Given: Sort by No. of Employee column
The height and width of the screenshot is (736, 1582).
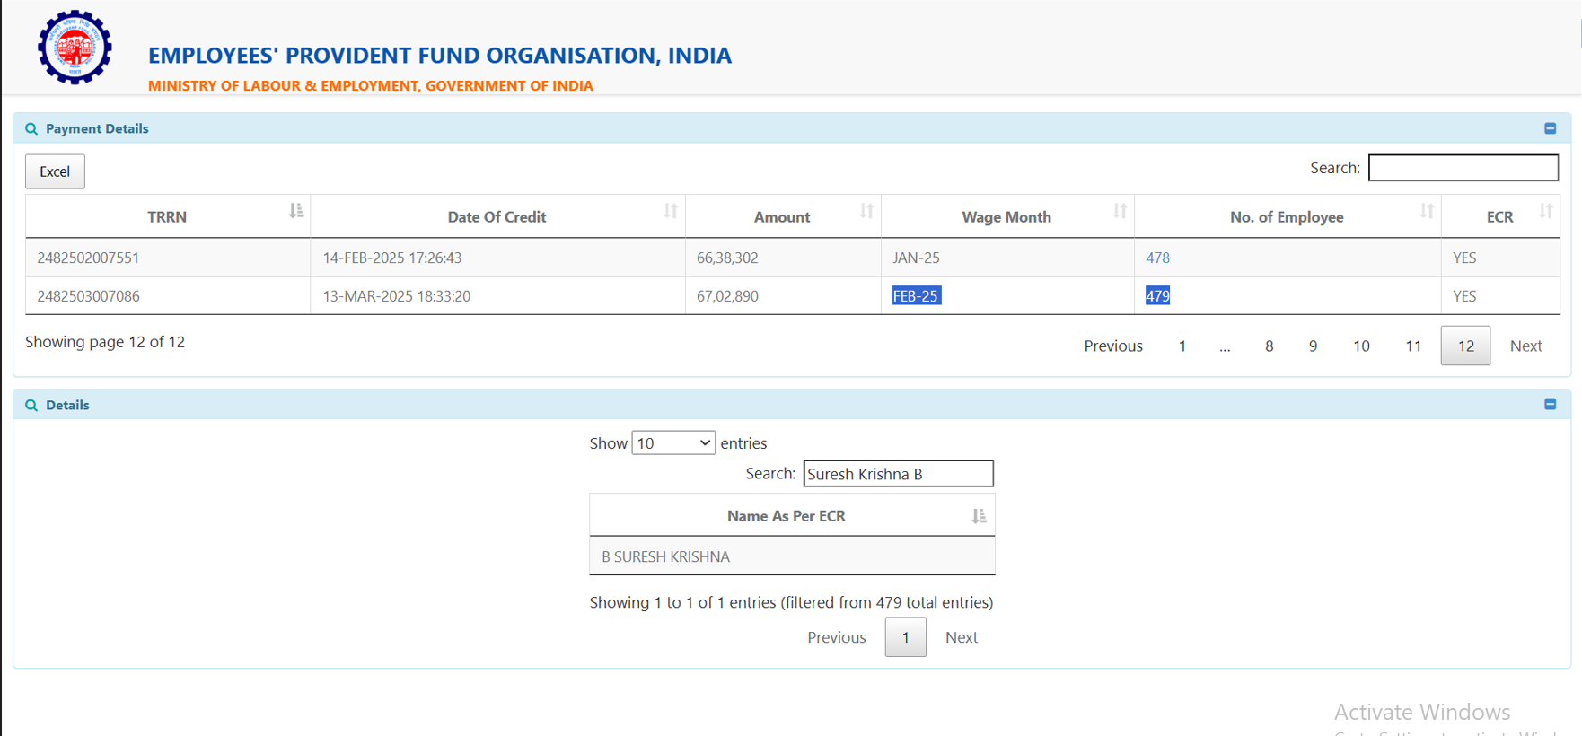Looking at the screenshot, I should [x=1286, y=216].
